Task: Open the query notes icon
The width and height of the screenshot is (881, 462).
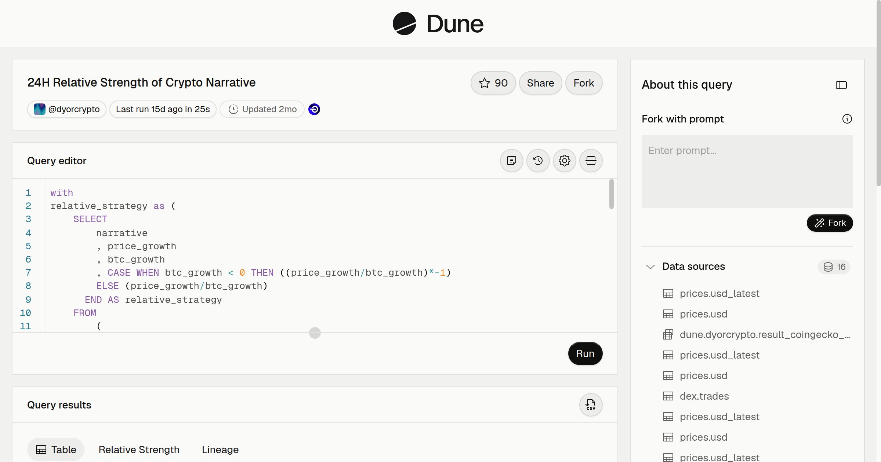Action: [512, 161]
